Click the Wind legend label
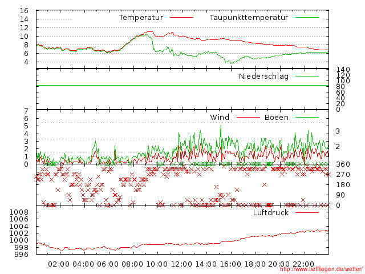365x274 pixels. (x=220, y=117)
